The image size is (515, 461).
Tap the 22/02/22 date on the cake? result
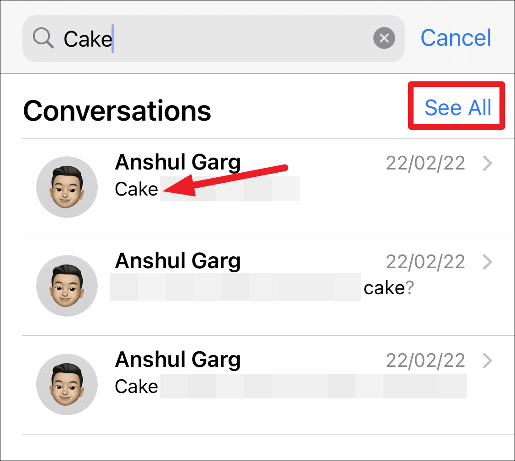425,262
